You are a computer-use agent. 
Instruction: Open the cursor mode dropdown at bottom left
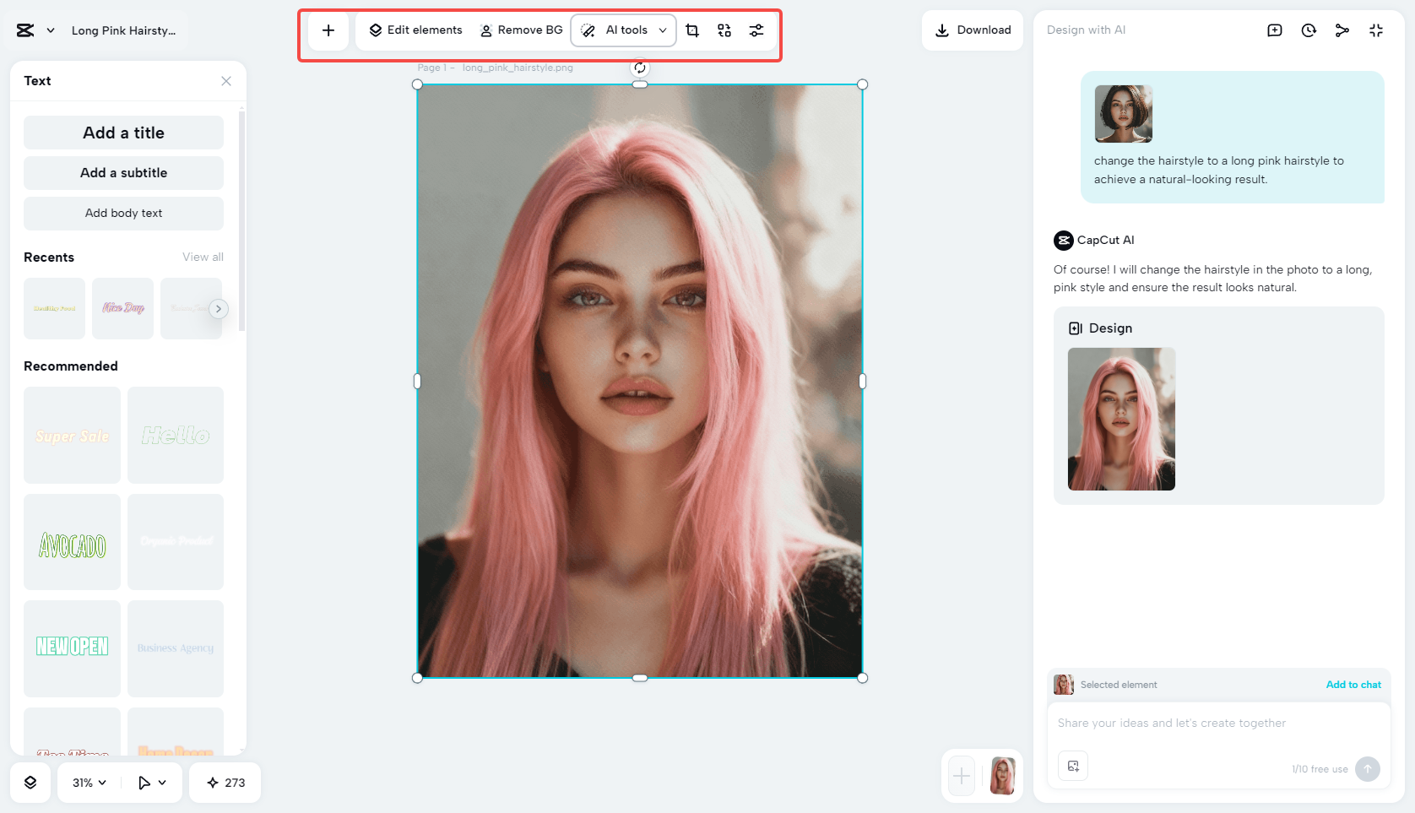click(152, 783)
